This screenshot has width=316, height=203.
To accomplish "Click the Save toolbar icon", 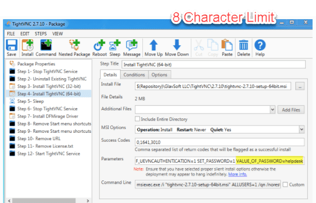I will point(11,48).
